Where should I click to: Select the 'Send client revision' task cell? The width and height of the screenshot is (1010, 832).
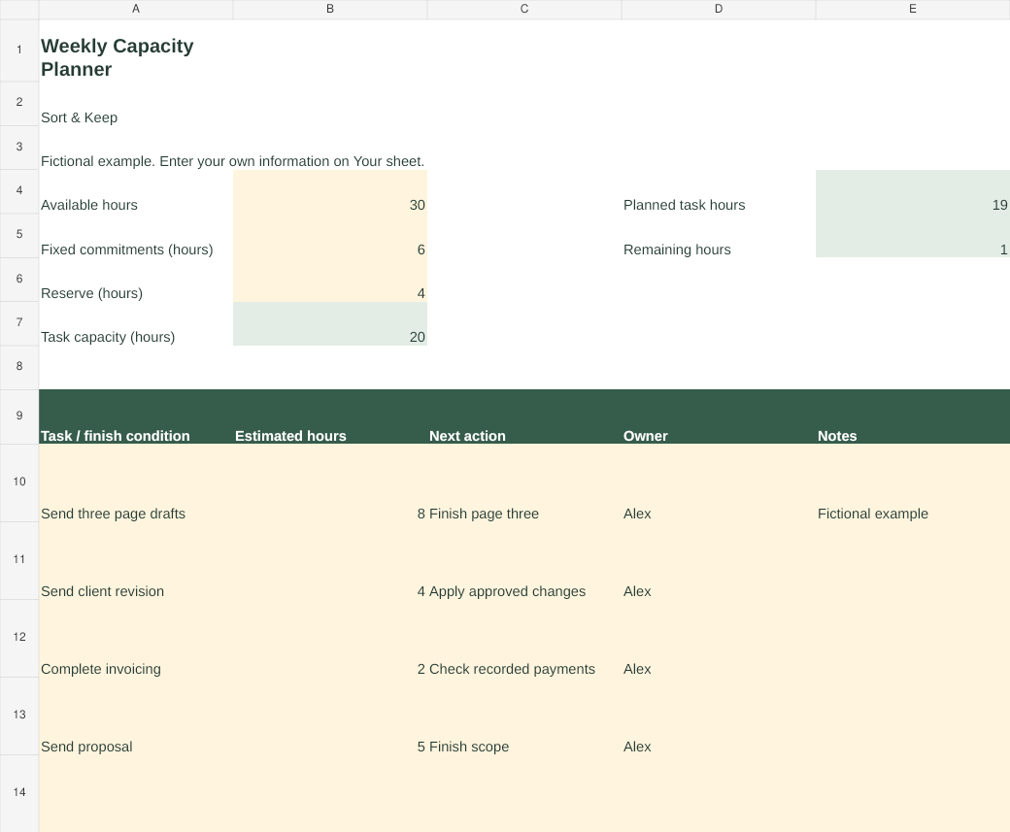coord(136,561)
